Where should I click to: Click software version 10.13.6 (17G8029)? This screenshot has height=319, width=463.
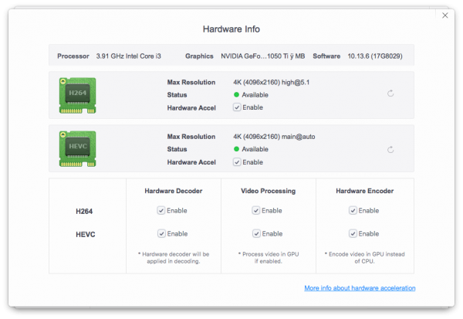click(375, 56)
